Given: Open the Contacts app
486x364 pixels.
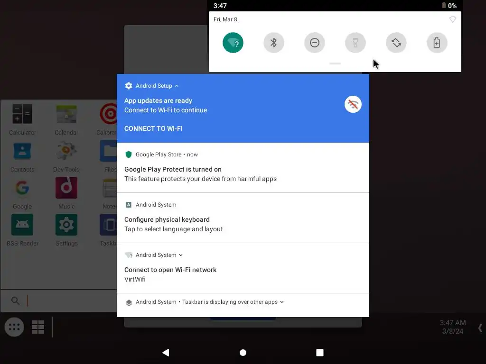Looking at the screenshot, I should tap(22, 156).
